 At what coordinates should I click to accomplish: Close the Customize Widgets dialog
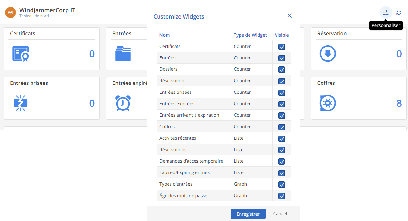(x=289, y=16)
